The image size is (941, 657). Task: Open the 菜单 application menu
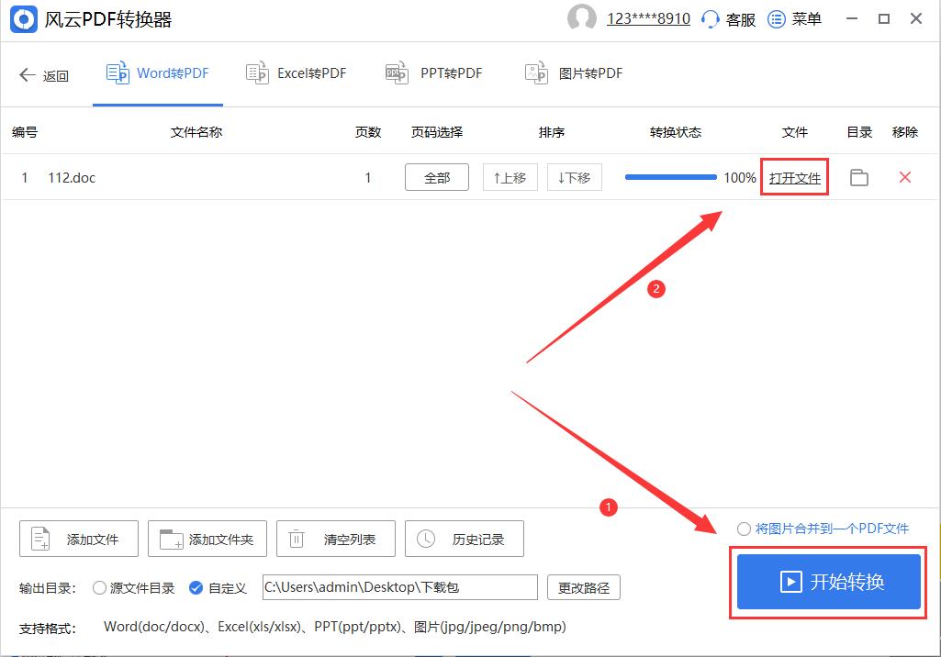[795, 18]
